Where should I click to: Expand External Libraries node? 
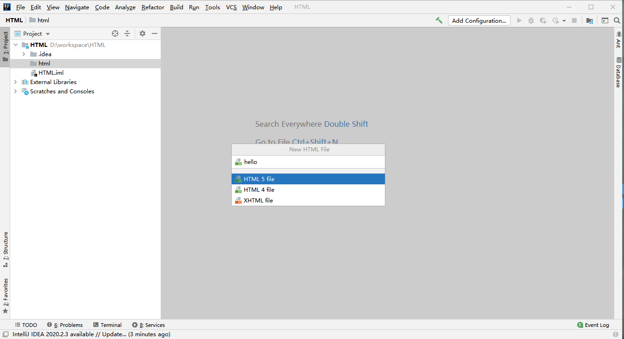pyautogui.click(x=15, y=82)
